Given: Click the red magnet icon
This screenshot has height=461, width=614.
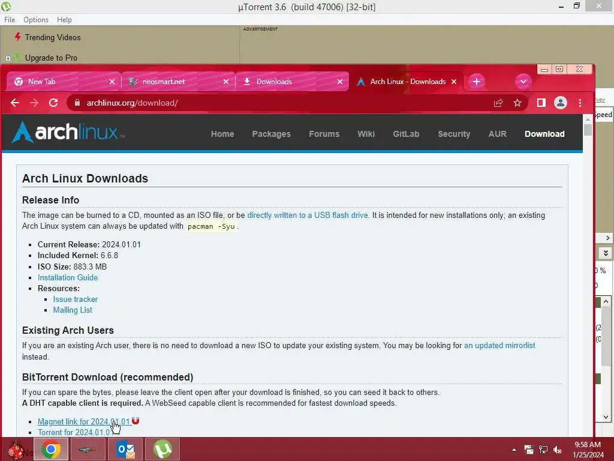Looking at the screenshot, I should tap(136, 421).
